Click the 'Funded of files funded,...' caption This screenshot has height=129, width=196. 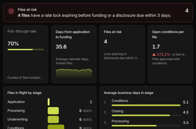point(25,78)
